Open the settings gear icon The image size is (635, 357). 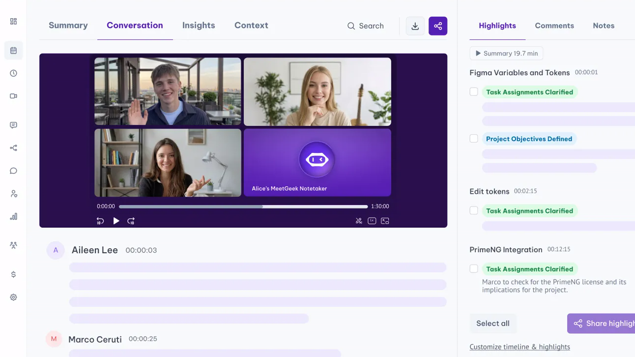(x=14, y=298)
